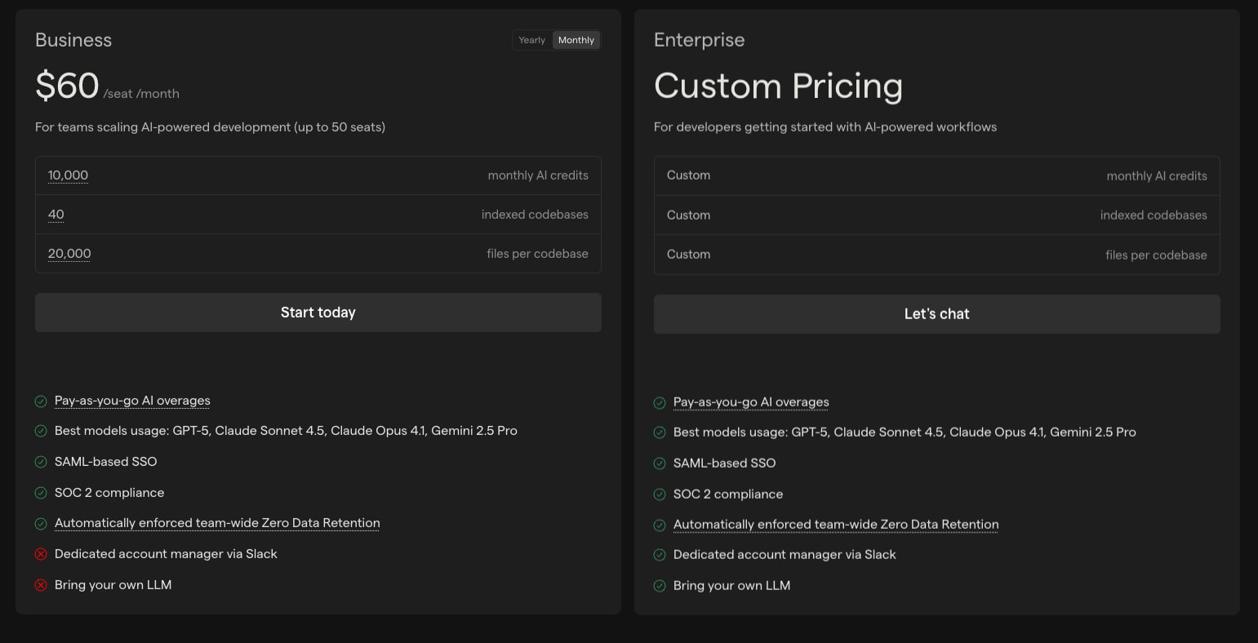1258x643 pixels.
Task: Open Business Zero Data Retention link
Action: click(x=217, y=523)
